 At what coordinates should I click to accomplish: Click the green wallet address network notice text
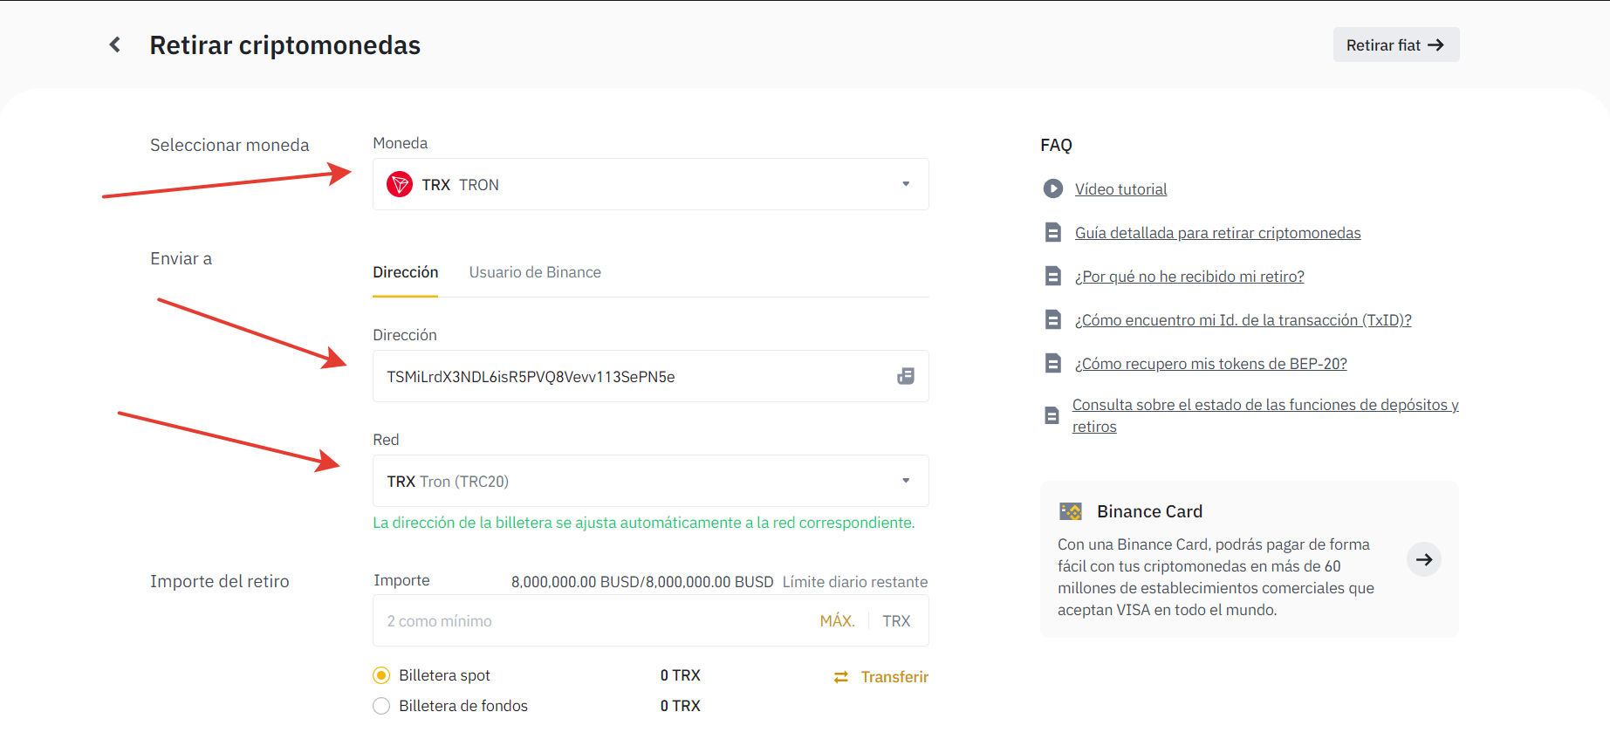(644, 523)
